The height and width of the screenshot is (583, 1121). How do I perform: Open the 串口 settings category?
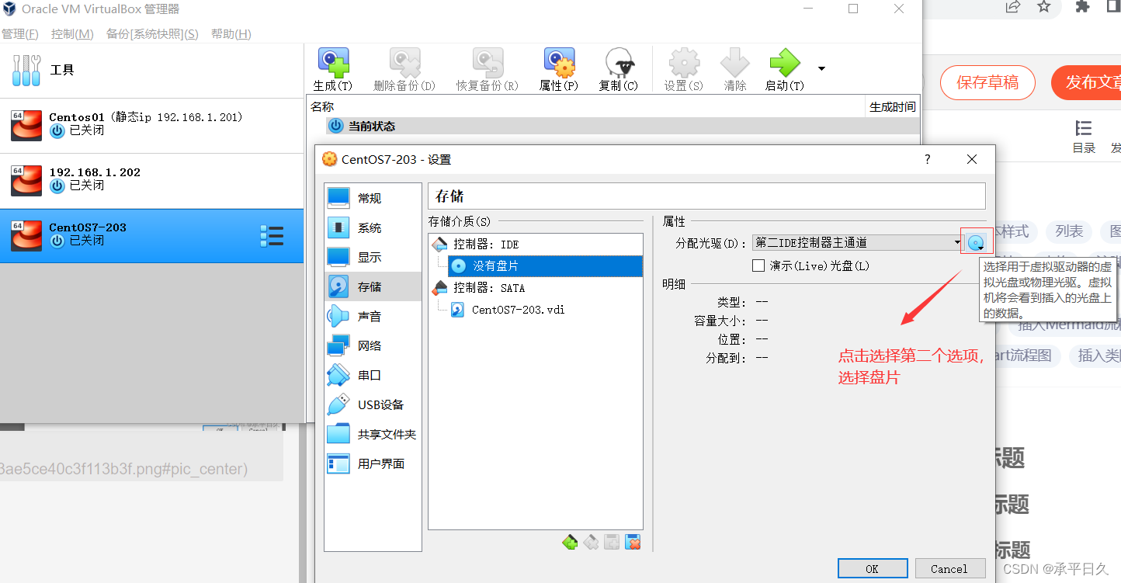coord(373,375)
